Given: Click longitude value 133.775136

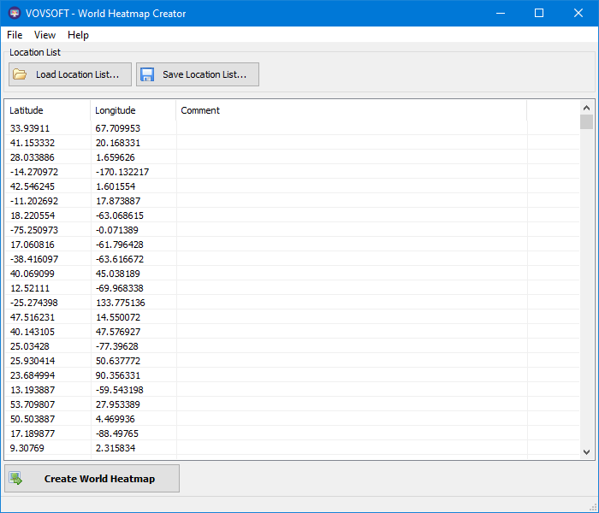Looking at the screenshot, I should pos(121,303).
